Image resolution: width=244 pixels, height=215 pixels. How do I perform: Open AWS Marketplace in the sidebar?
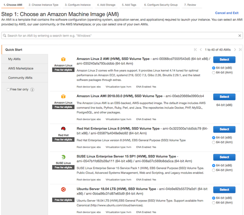25,68
